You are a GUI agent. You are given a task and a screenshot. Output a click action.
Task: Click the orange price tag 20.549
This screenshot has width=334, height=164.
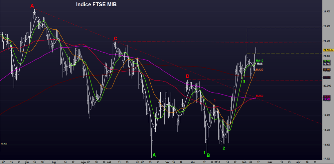[327, 70]
